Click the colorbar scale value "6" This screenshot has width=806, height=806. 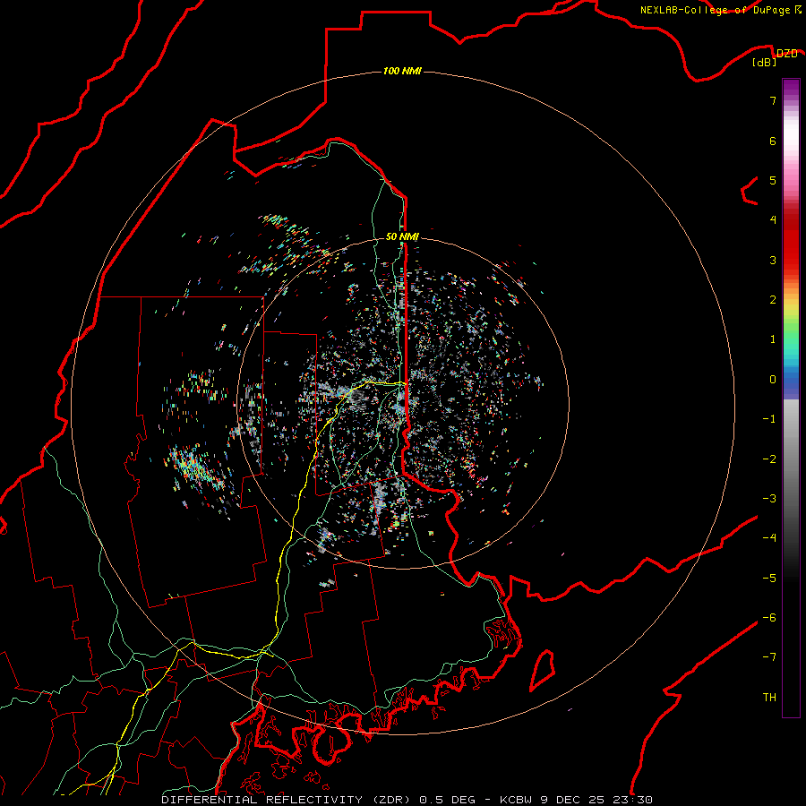[773, 141]
